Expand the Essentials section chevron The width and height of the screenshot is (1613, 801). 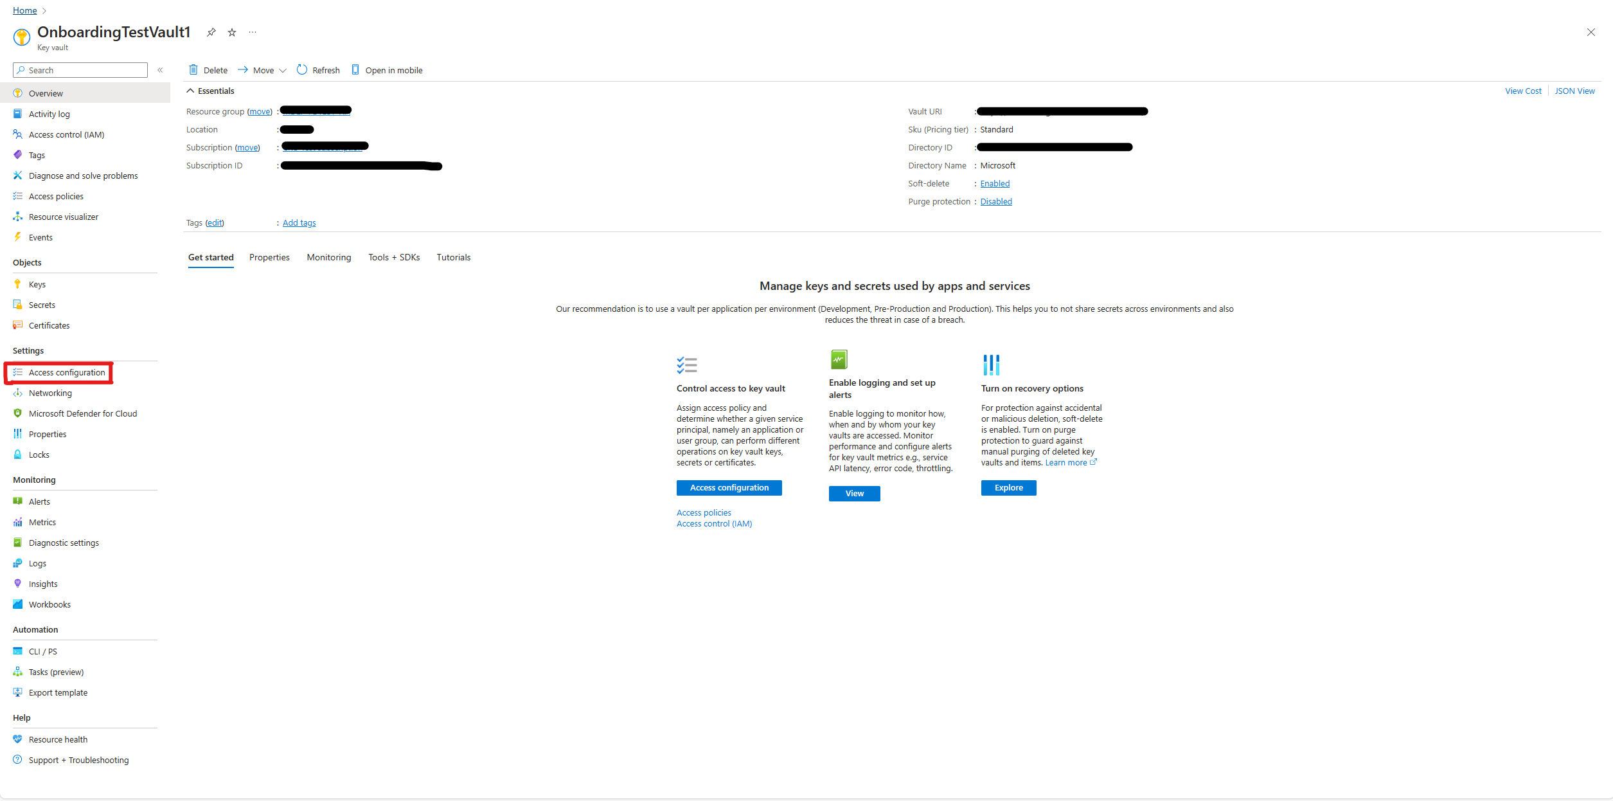click(x=190, y=91)
